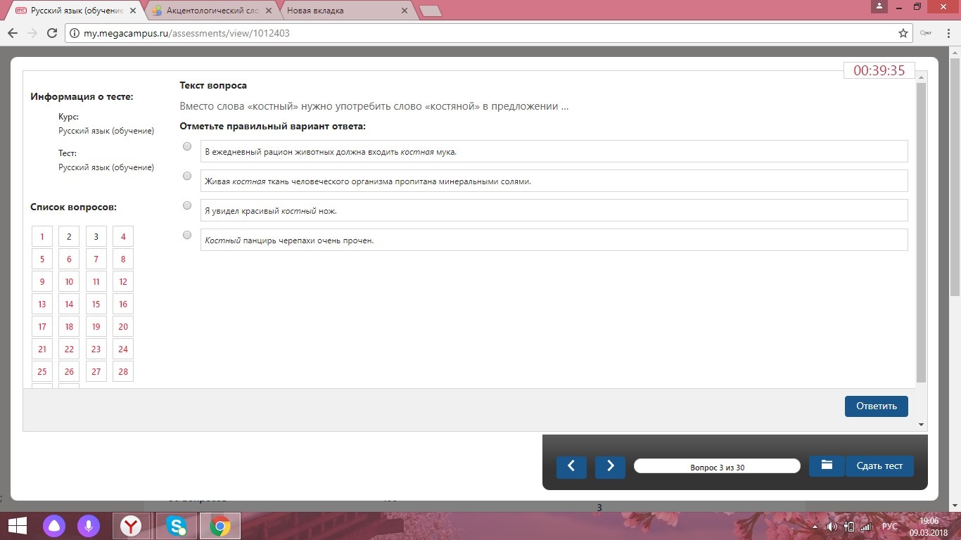961x540 pixels.
Task: Jump to question 12 in the list
Action: (x=123, y=282)
